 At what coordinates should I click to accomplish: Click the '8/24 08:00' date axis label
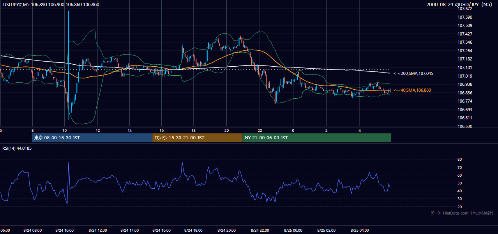[32, 230]
